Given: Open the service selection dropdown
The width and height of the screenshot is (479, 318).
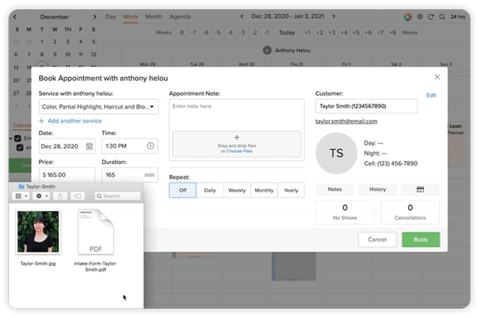Looking at the screenshot, I should [98, 106].
